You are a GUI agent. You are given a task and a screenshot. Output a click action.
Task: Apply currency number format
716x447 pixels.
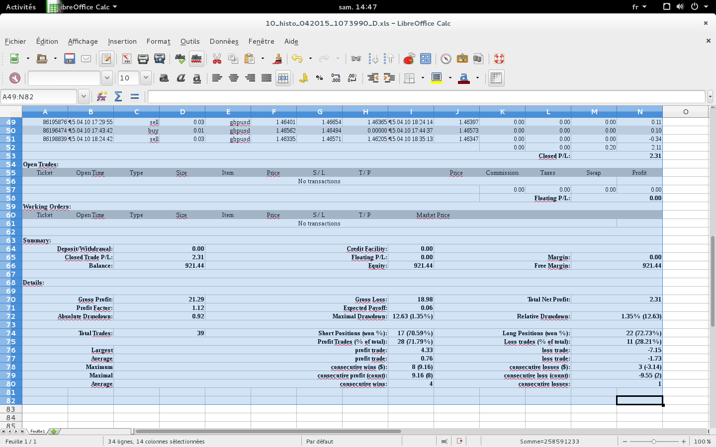303,78
